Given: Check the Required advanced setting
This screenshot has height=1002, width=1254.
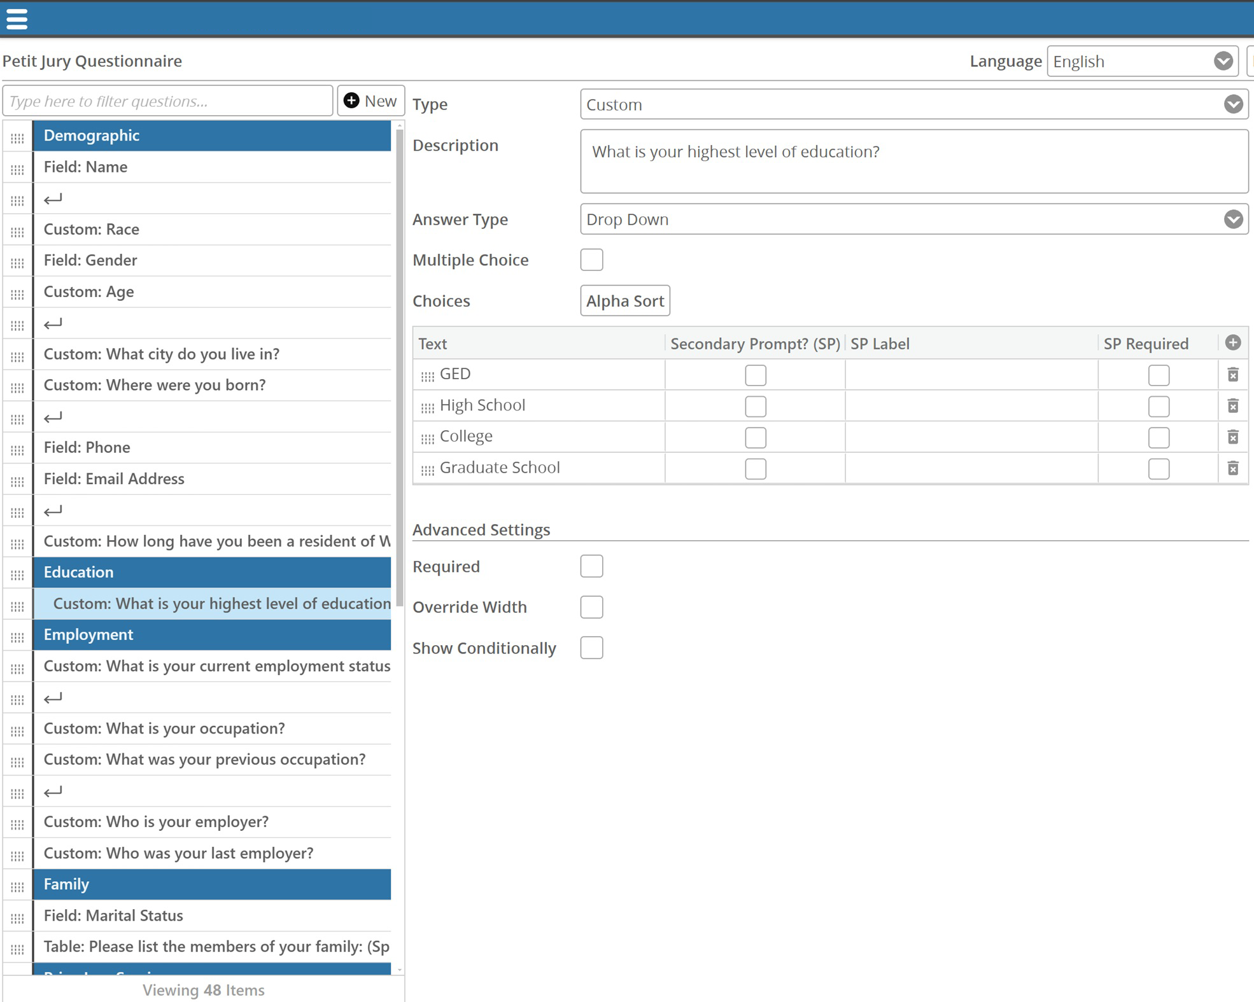Looking at the screenshot, I should tap(591, 566).
